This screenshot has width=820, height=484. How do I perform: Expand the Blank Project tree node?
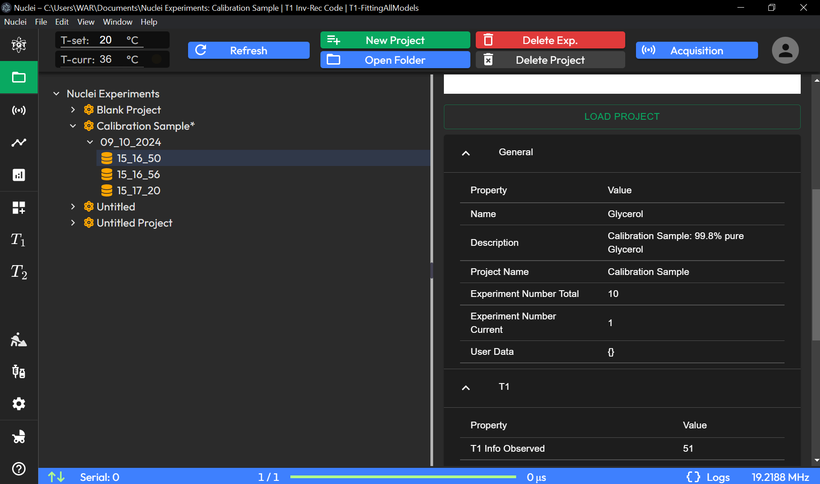click(73, 110)
